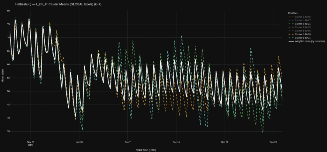Click the Nov 23 x-axis tick label
327x152 pixels.
tap(31, 142)
